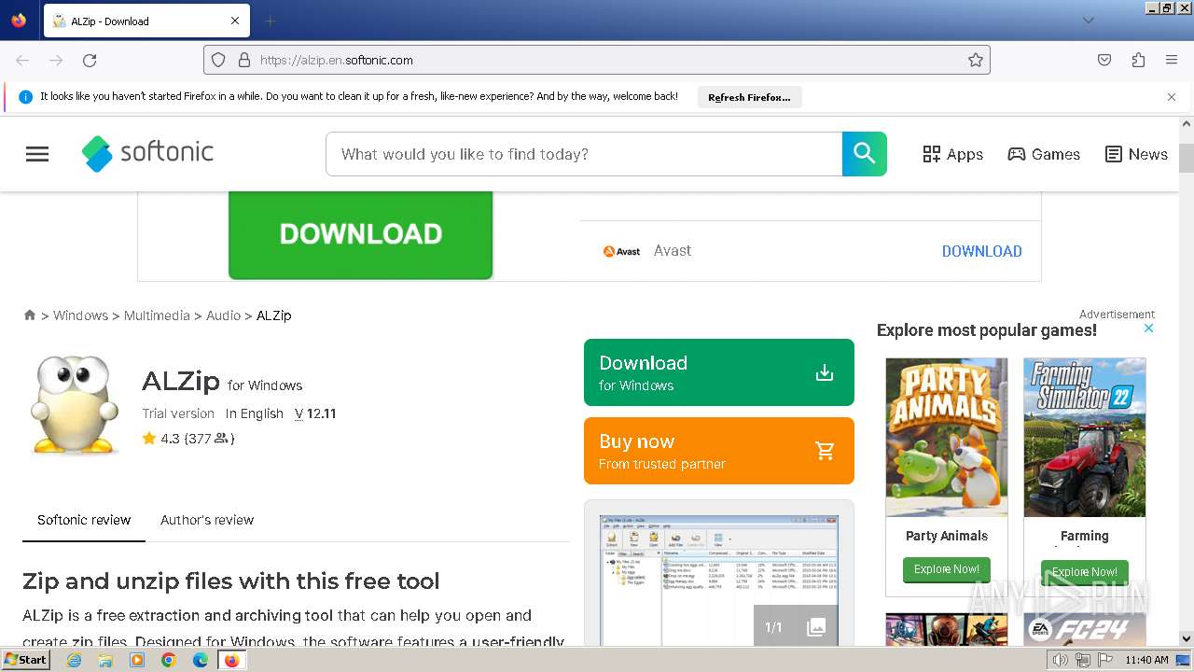This screenshot has width=1194, height=672.
Task: Open the Firefox application menu
Action: (x=1172, y=60)
